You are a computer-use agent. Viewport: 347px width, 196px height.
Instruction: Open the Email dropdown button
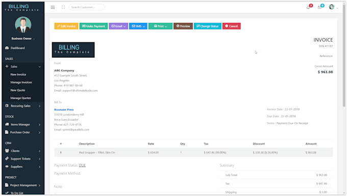coord(118,26)
